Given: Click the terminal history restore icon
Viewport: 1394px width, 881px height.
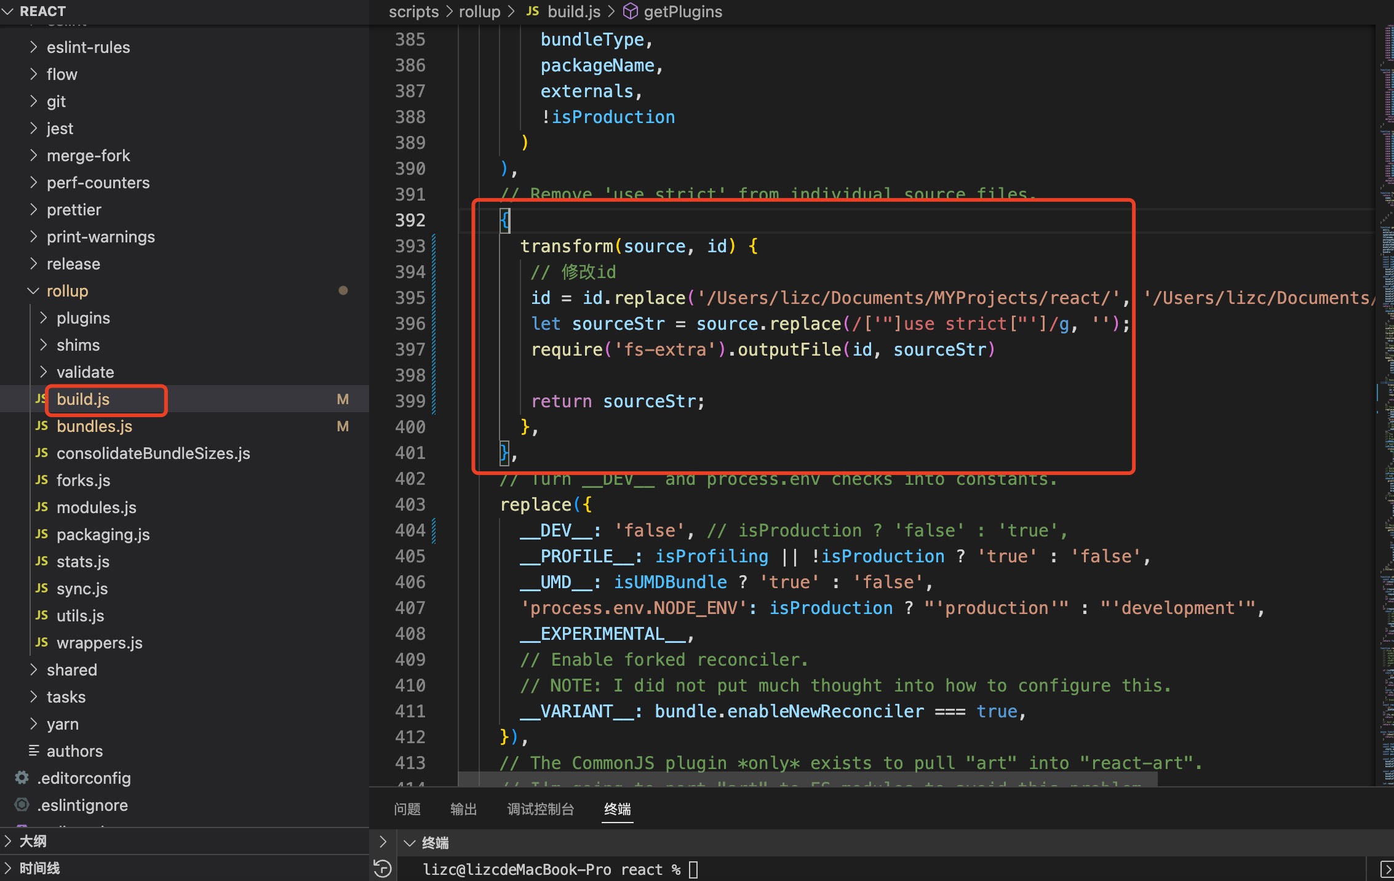Looking at the screenshot, I should click(382, 868).
